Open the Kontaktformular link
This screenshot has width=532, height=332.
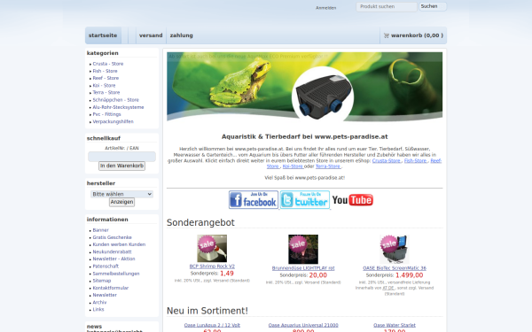110,288
